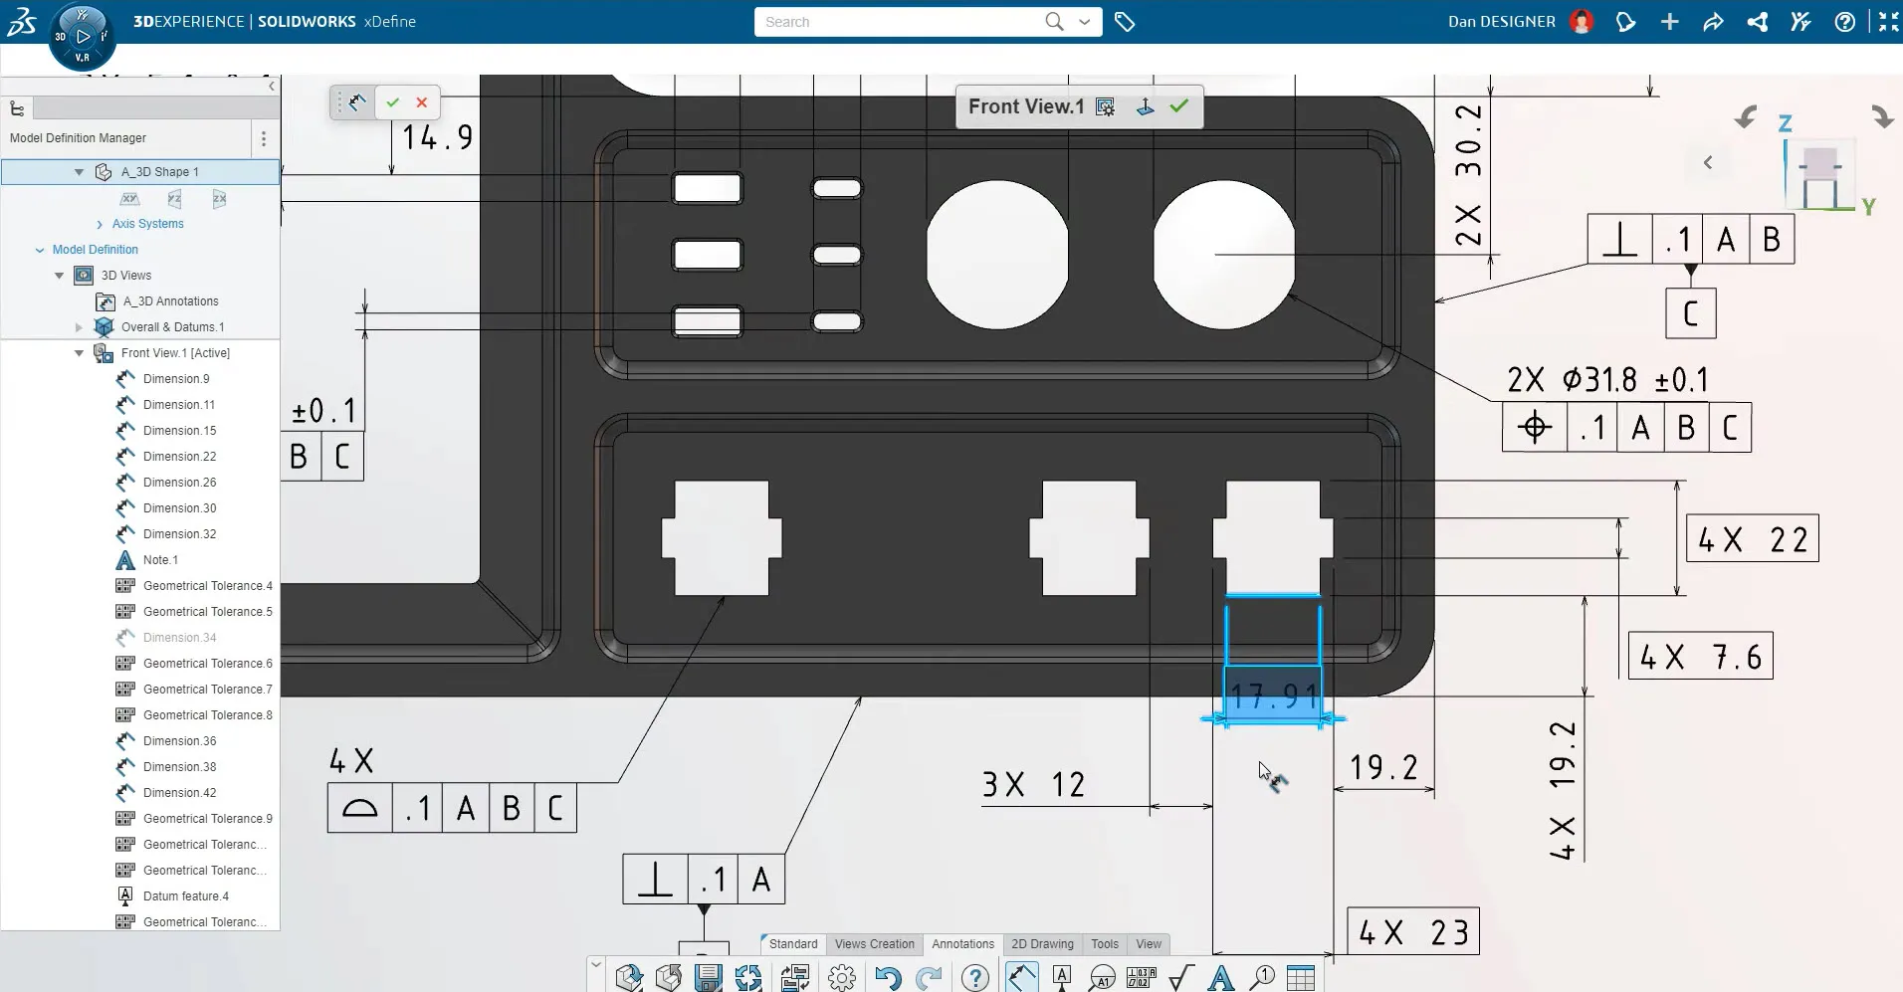Image resolution: width=1903 pixels, height=992 pixels.
Task: Open the search options dropdown arrow
Action: pos(1085,22)
